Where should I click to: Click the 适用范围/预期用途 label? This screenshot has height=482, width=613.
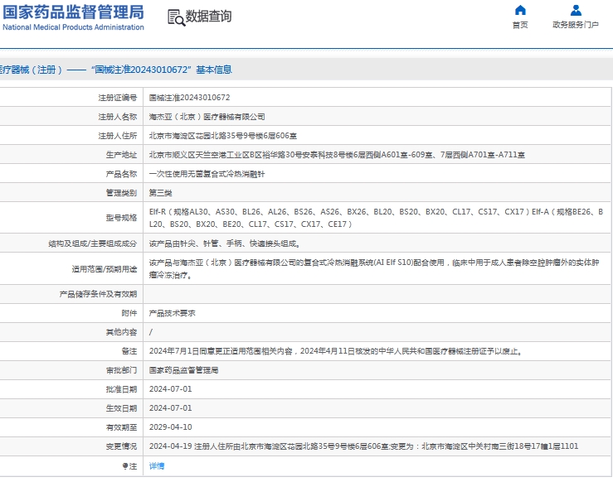tap(105, 269)
